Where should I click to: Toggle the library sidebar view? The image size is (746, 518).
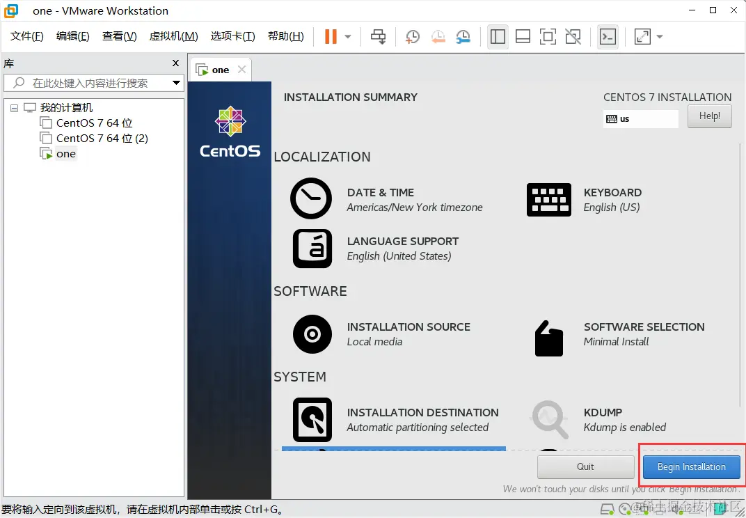tap(498, 37)
